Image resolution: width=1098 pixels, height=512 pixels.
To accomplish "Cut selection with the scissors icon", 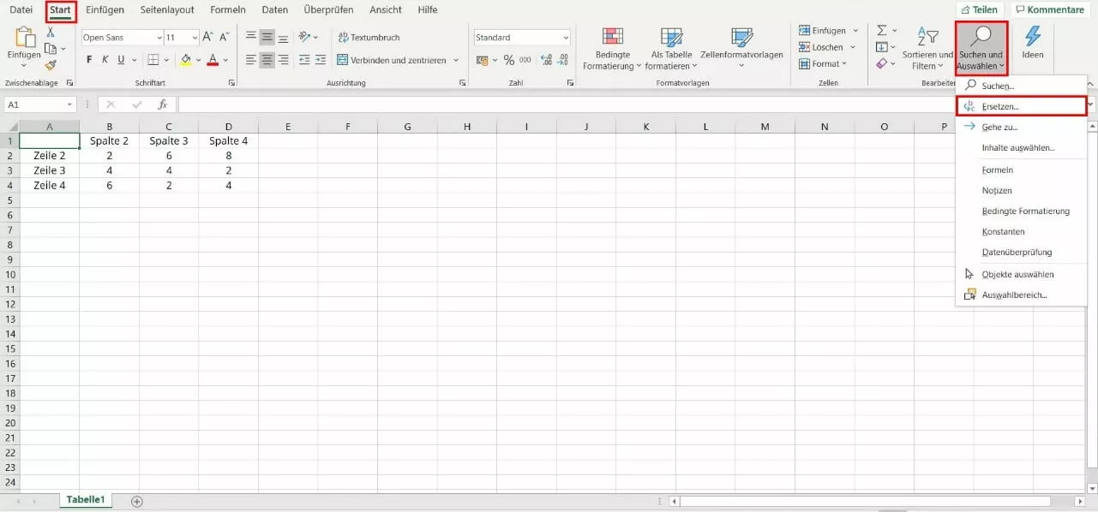I will coord(51,32).
